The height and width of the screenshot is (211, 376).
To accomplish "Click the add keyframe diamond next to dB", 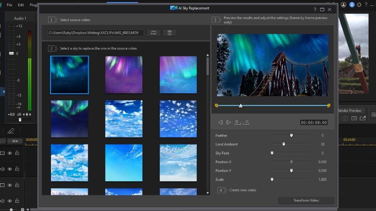I will pos(27,114).
